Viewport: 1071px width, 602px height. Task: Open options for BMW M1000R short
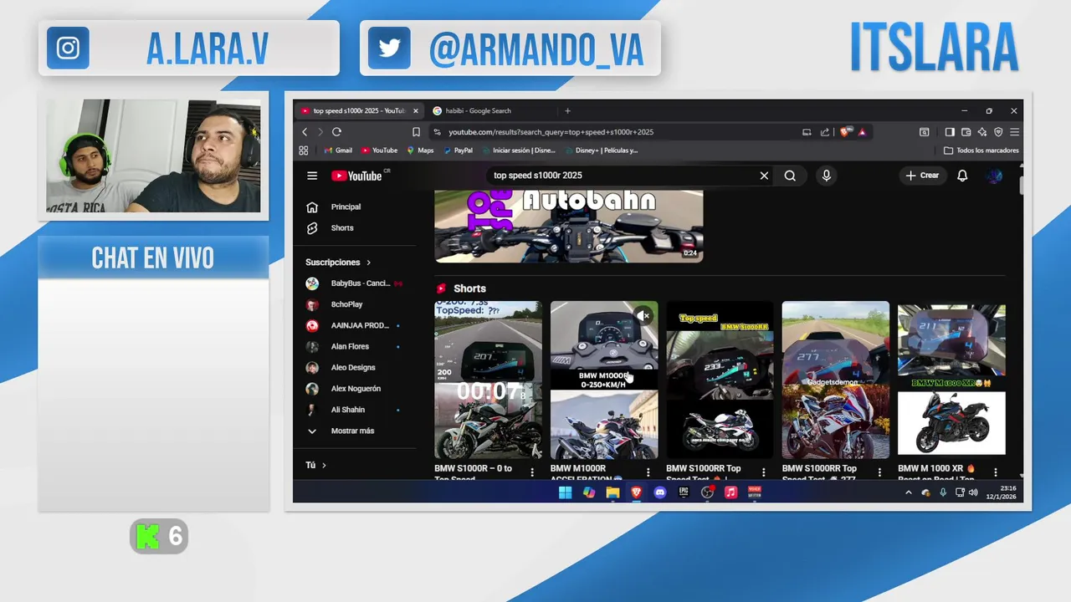point(648,472)
